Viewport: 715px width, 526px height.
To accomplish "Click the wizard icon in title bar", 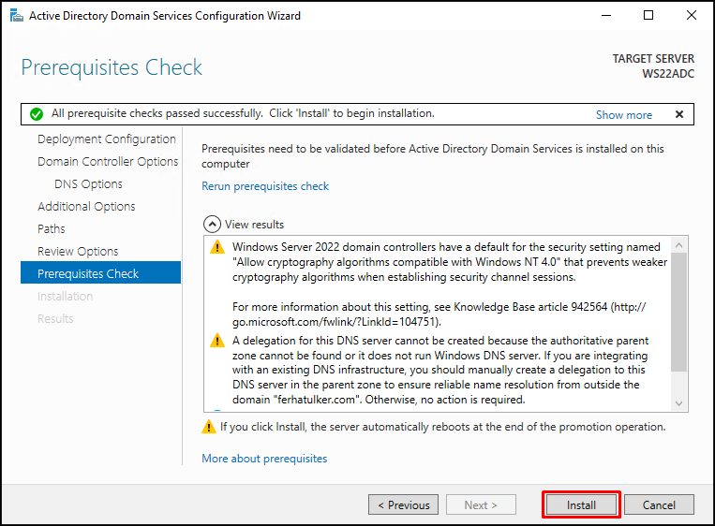I will coord(17,16).
